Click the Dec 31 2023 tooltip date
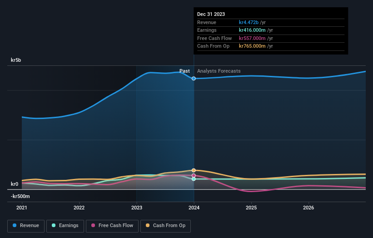This screenshot has height=238, width=373. click(211, 14)
